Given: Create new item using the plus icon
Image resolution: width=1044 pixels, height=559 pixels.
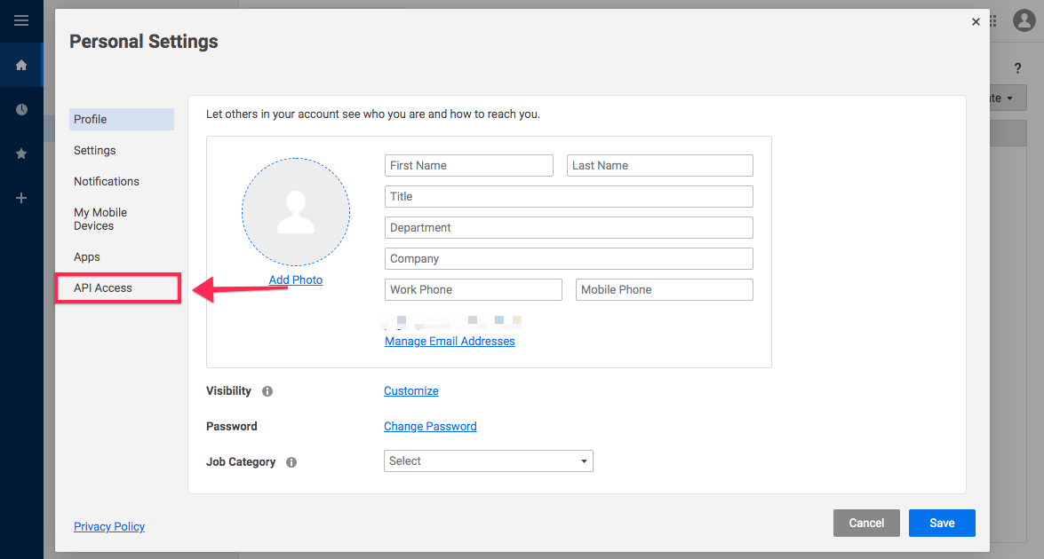Looking at the screenshot, I should [x=21, y=198].
